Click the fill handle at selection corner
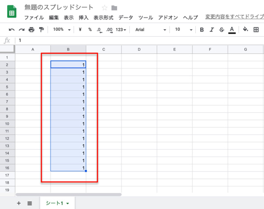 point(86,171)
